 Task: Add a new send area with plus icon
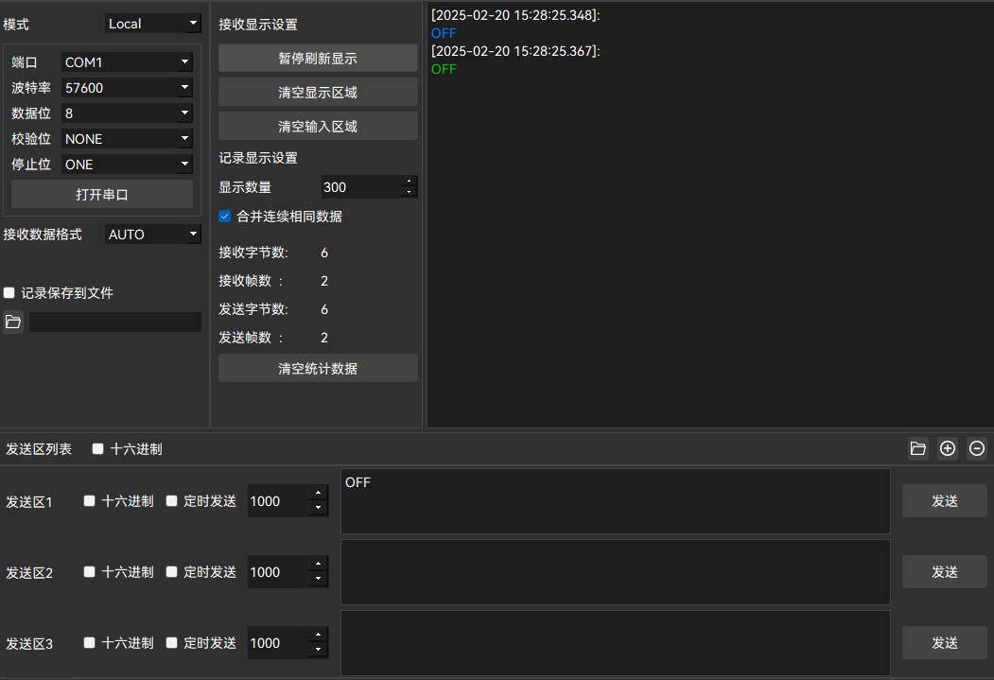948,449
